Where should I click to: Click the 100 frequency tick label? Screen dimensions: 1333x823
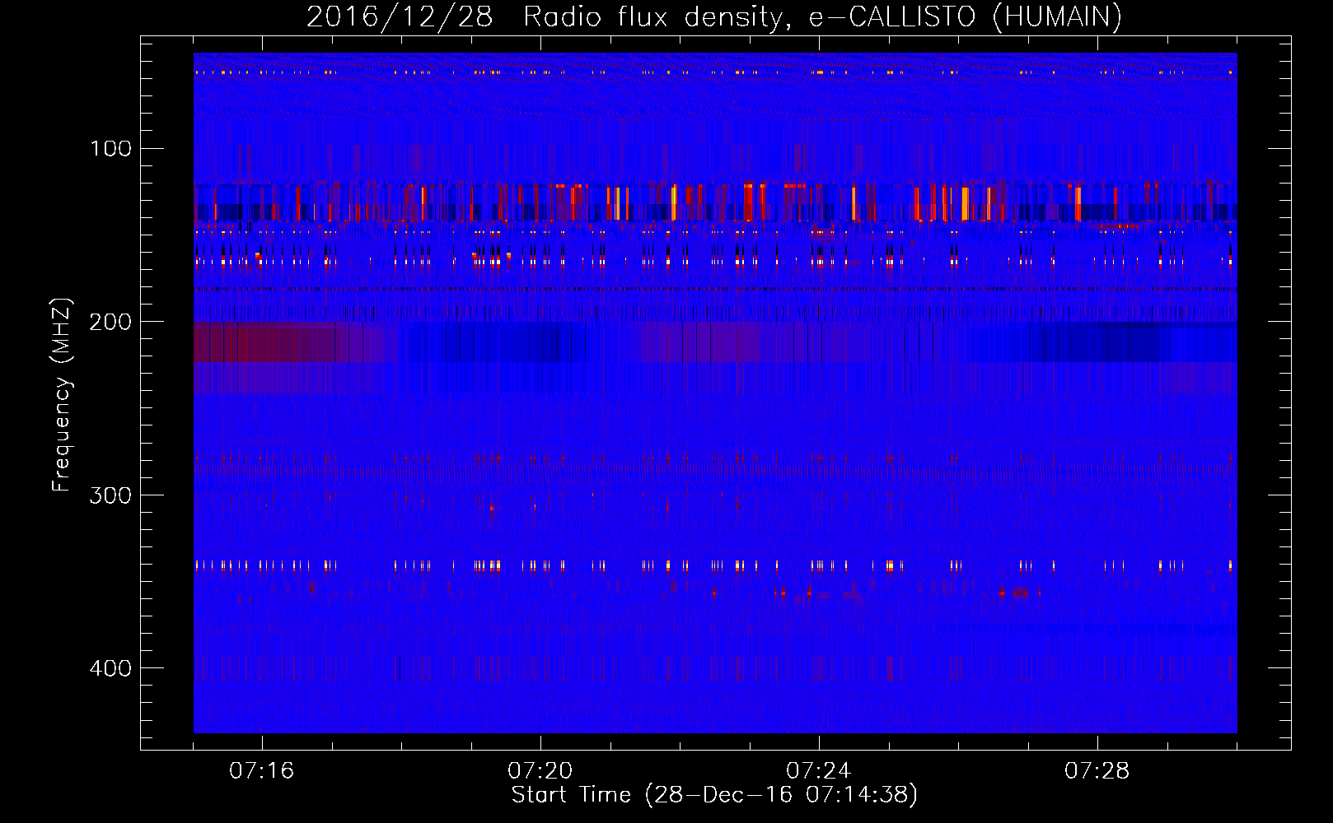[x=111, y=149]
